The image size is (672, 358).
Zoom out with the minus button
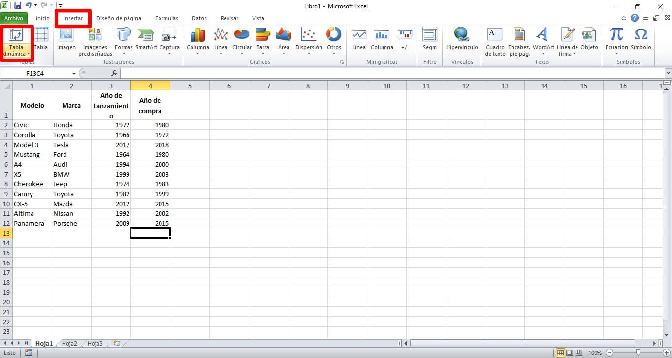pyautogui.click(x=609, y=353)
